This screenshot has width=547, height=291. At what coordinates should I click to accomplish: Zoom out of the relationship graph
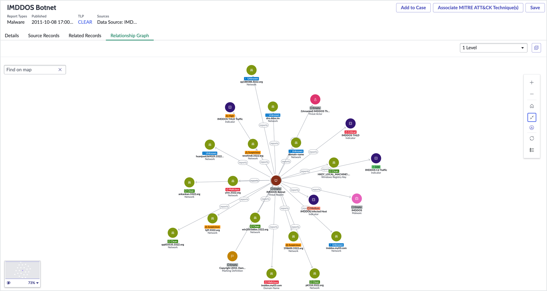532,94
